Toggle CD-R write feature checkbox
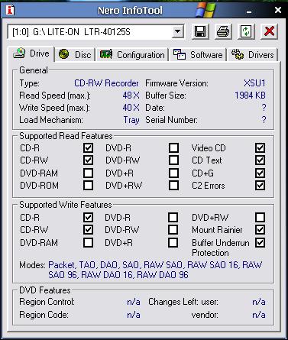288x340 pixels. pyautogui.click(x=88, y=217)
